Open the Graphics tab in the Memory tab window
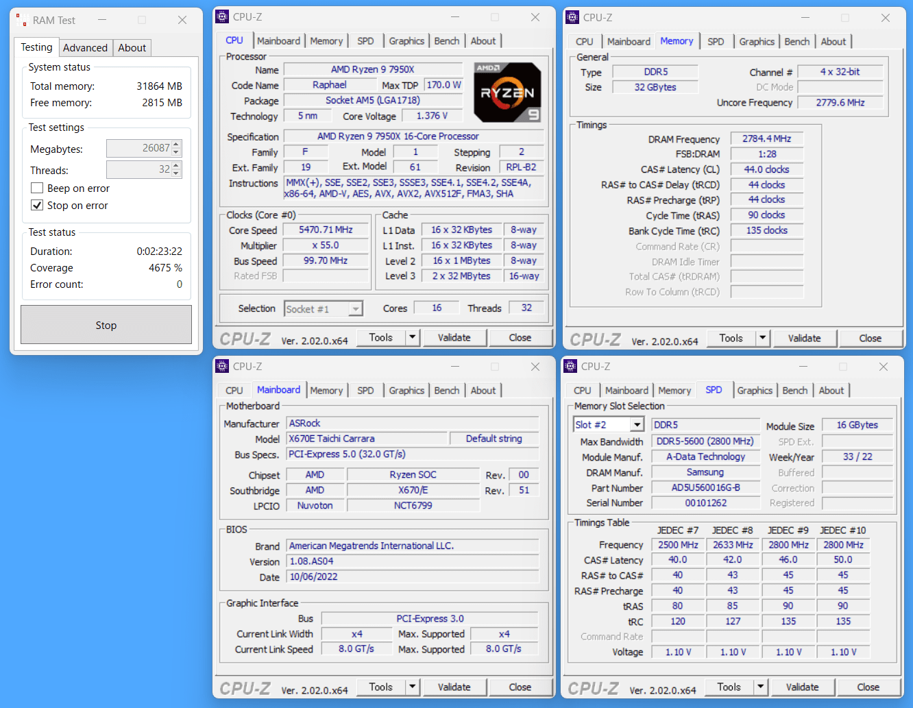The height and width of the screenshot is (708, 913). [757, 42]
